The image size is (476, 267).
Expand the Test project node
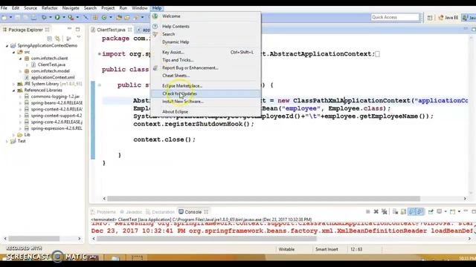pyautogui.click(x=7, y=141)
